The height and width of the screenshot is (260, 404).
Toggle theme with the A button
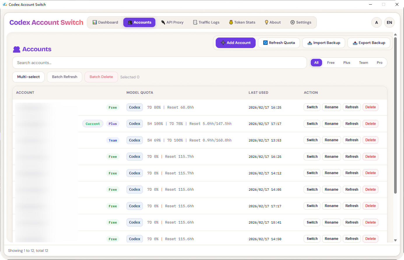[377, 22]
